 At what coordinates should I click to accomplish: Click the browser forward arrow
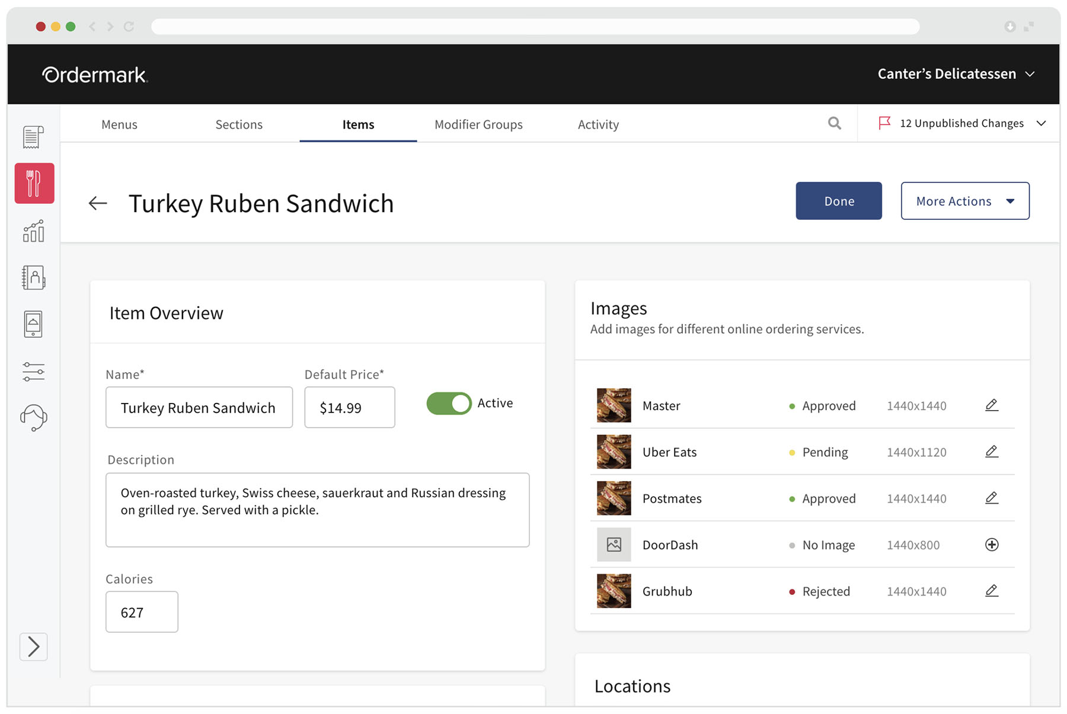pos(110,27)
